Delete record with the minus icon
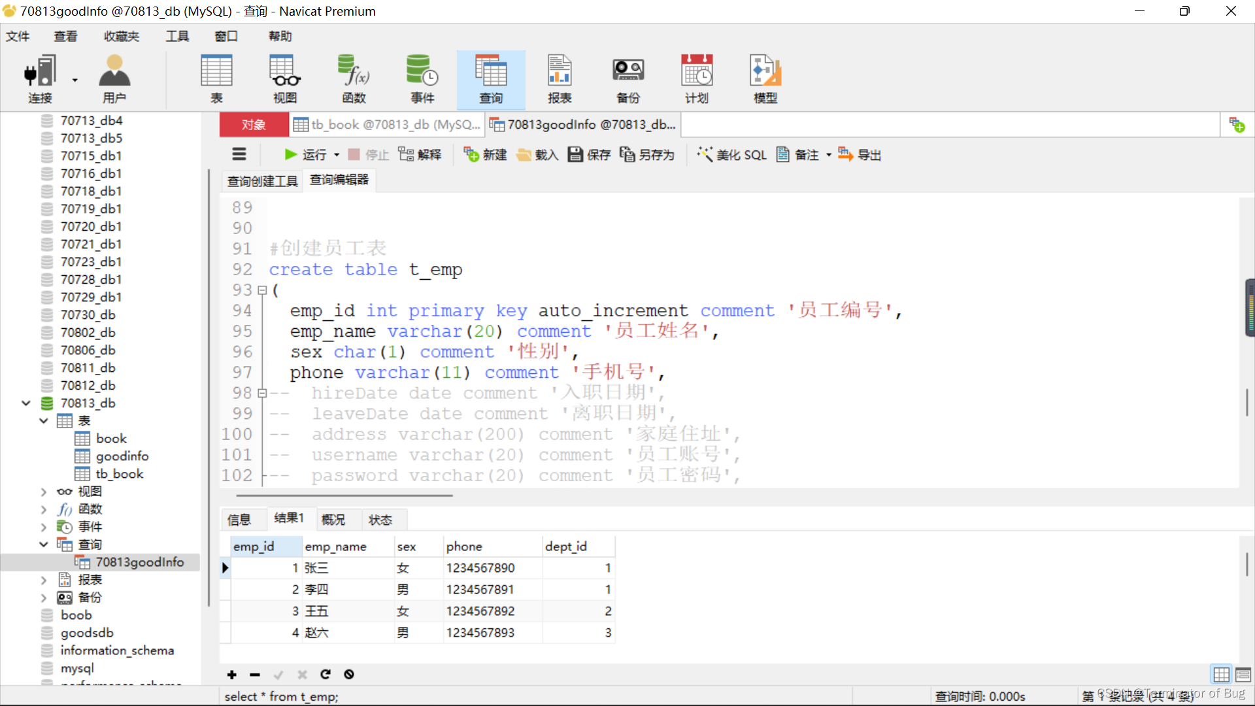Screen dimensions: 1255x706 (255, 675)
